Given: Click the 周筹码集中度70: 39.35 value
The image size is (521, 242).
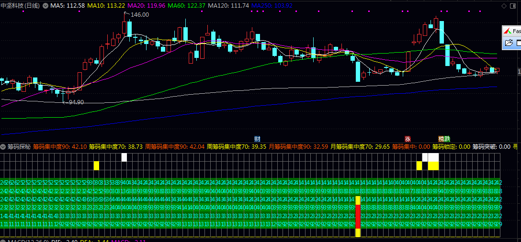Looking at the screenshot, I should [x=237, y=146].
